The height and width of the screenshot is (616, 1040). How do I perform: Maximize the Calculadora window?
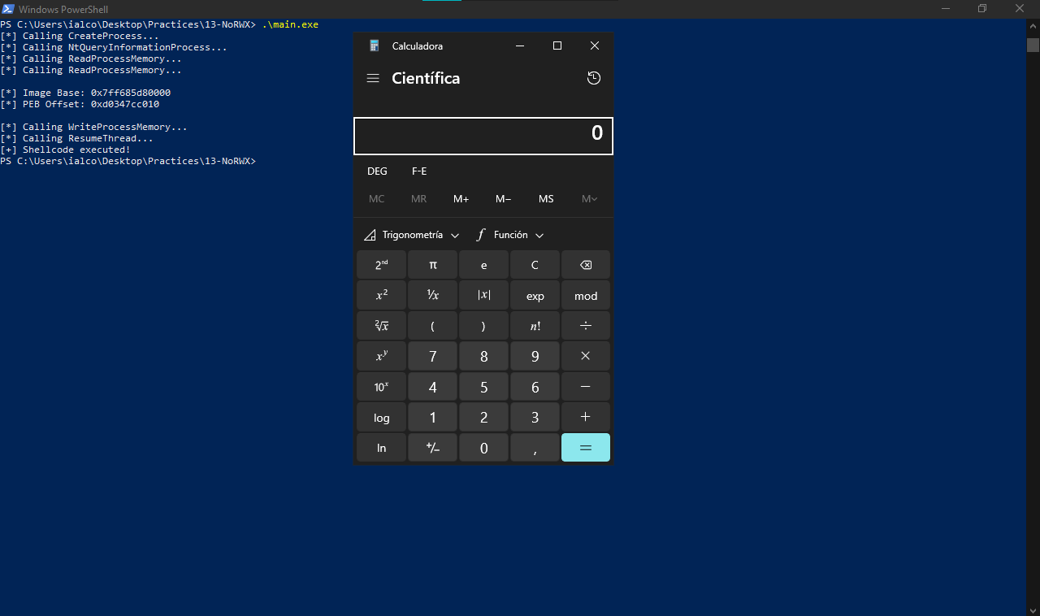[x=557, y=46]
